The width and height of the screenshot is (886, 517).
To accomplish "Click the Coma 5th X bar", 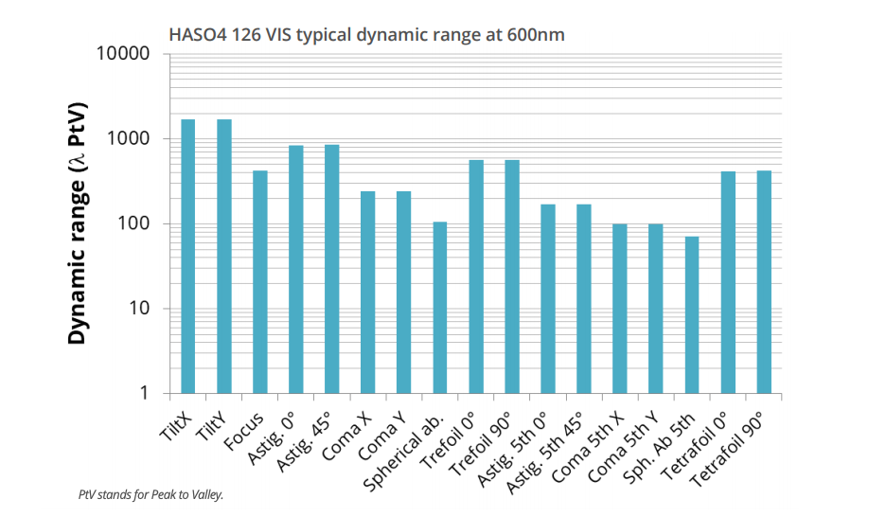I will click(x=620, y=309).
